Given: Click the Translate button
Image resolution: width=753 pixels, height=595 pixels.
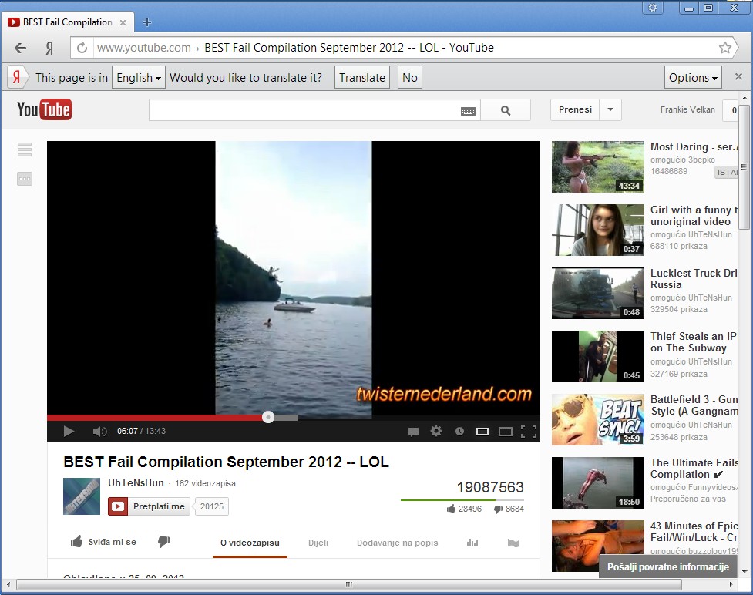Looking at the screenshot, I should pyautogui.click(x=362, y=77).
